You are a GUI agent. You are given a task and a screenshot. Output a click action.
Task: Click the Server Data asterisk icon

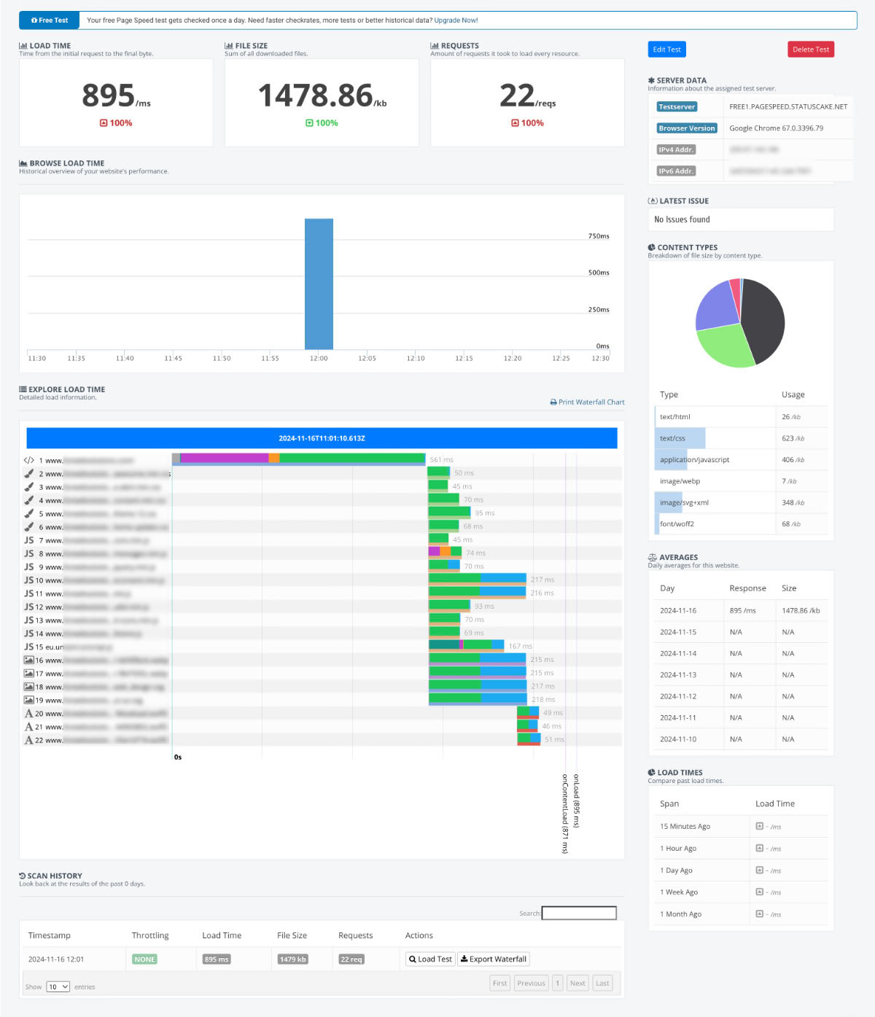[650, 80]
